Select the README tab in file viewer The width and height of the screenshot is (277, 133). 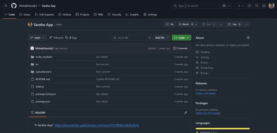click(38, 113)
